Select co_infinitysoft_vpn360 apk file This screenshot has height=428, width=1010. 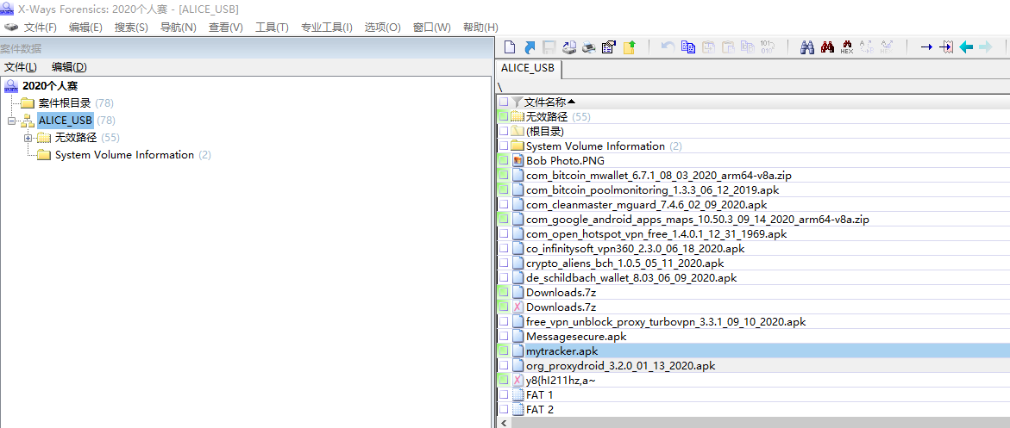pos(635,248)
